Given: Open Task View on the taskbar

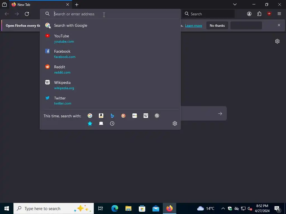Looking at the screenshot, I should click(x=101, y=208).
